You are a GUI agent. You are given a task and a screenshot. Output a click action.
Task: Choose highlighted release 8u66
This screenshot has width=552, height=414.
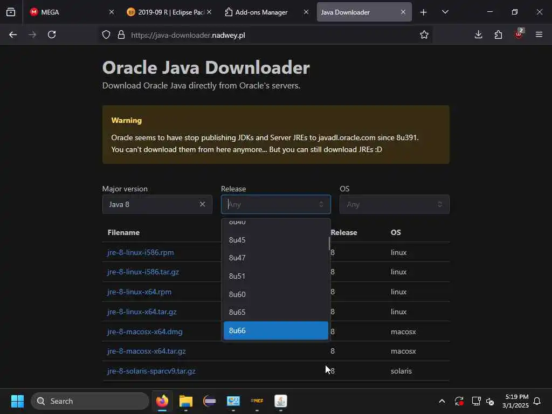click(x=275, y=330)
